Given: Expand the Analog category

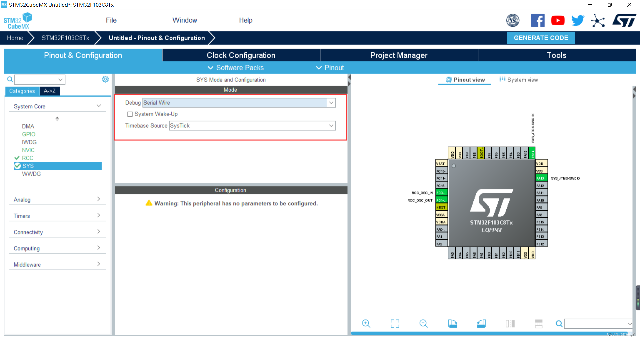Looking at the screenshot, I should [57, 199].
